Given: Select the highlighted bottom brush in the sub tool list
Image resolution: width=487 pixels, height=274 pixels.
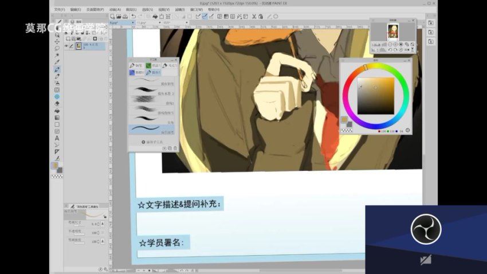Looking at the screenshot, I should pyautogui.click(x=152, y=130).
